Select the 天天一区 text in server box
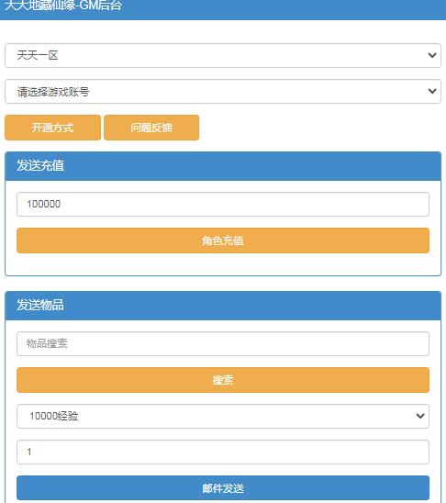 (x=38, y=55)
